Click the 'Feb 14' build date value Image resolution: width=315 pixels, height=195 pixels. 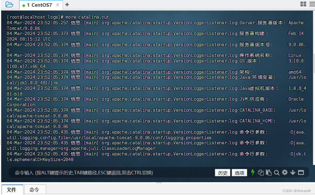click(x=296, y=34)
